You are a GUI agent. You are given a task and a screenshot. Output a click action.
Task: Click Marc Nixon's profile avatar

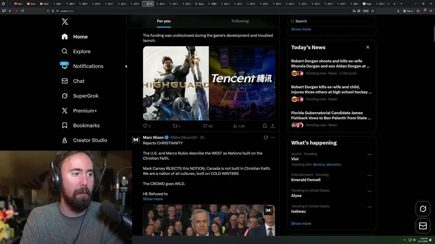point(136,140)
